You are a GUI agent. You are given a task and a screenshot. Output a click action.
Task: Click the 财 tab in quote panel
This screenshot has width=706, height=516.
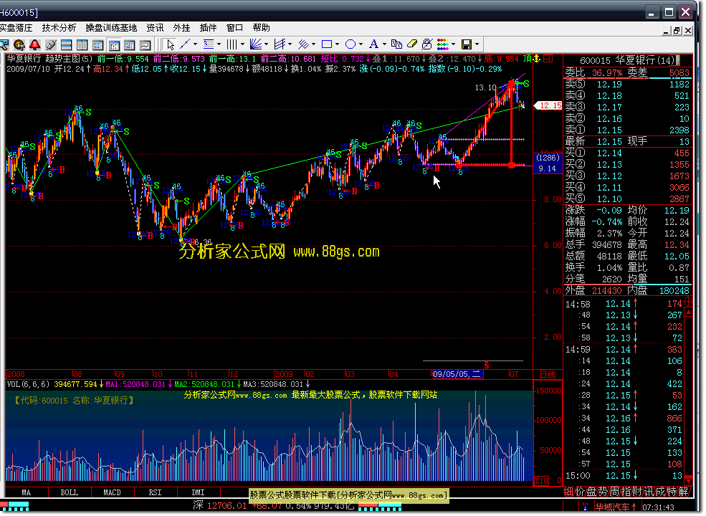(637, 492)
